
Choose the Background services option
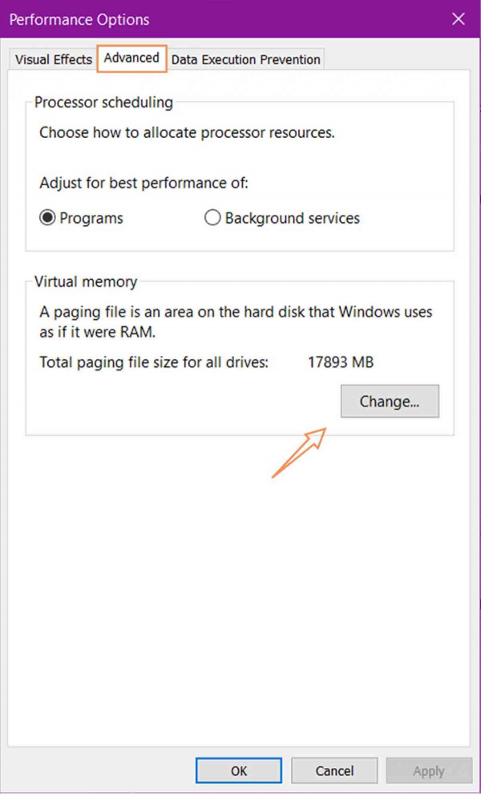pos(212,218)
